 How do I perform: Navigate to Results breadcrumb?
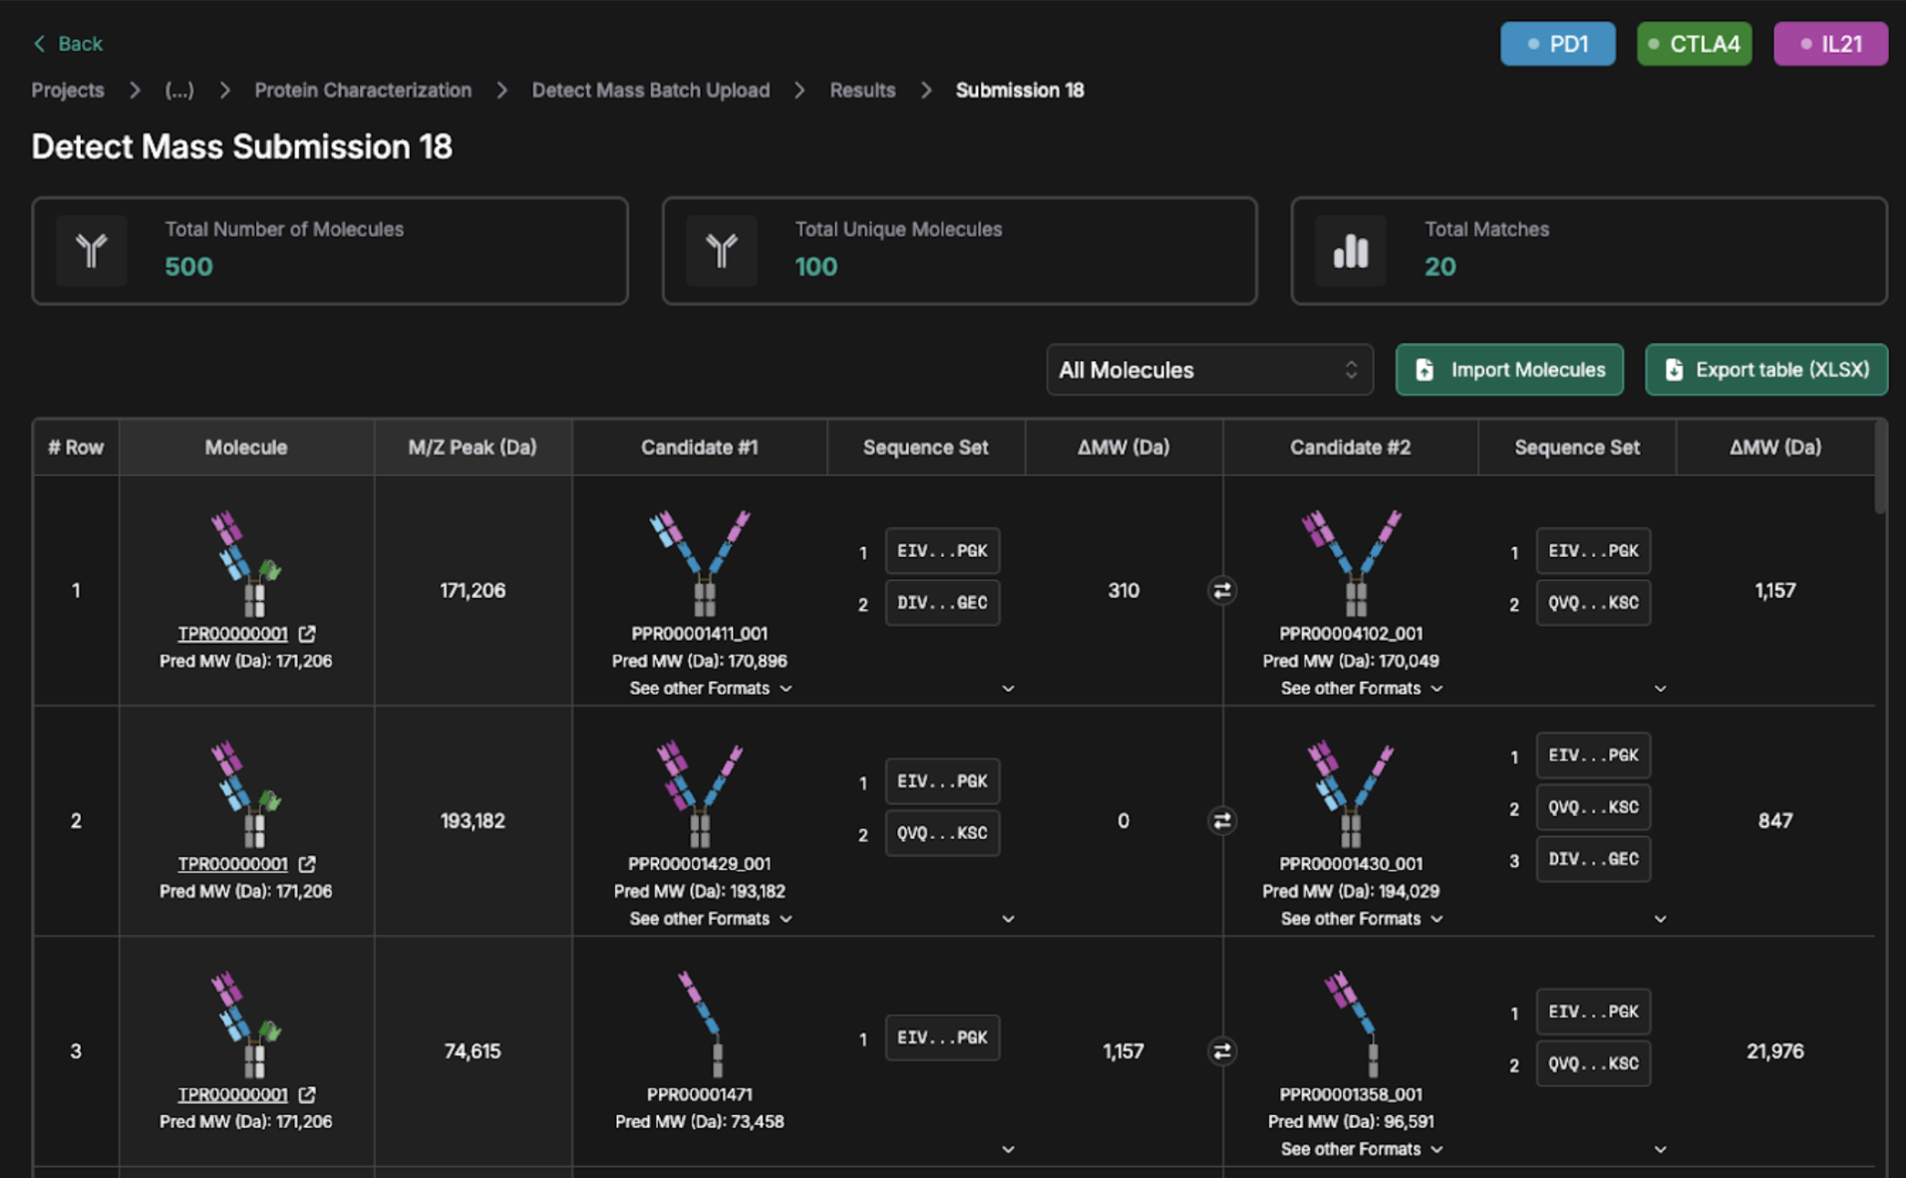[x=862, y=90]
